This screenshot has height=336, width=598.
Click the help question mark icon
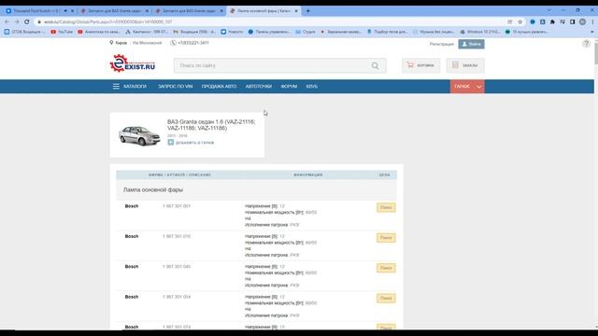pos(586,44)
